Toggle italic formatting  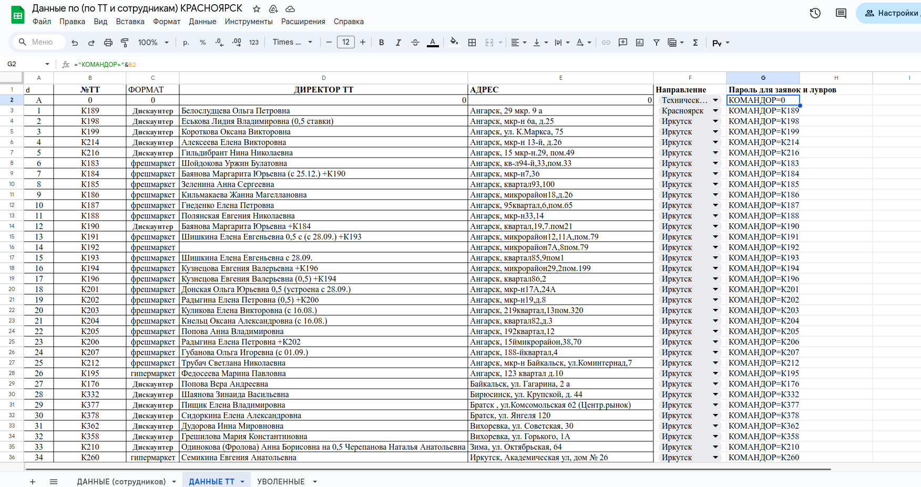pos(398,43)
